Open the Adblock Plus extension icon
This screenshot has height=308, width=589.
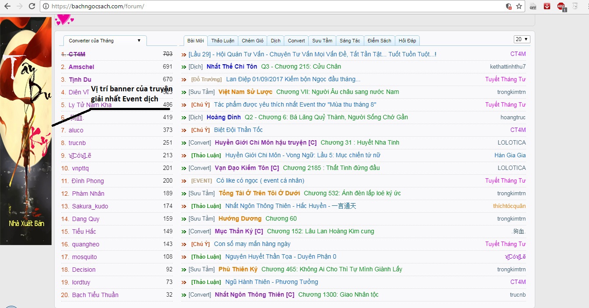point(561,6)
